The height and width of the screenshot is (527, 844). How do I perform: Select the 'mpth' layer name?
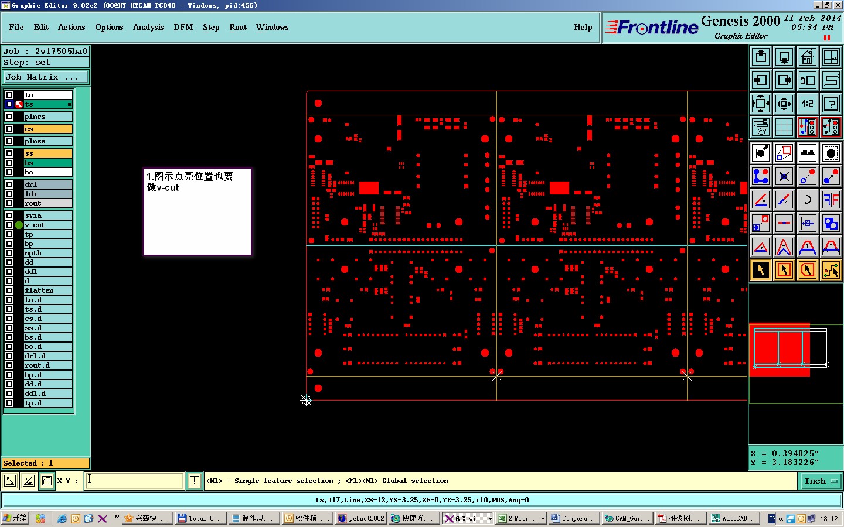[x=47, y=253]
